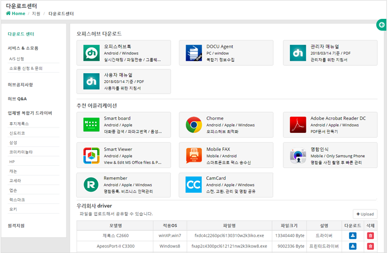Open the Chorme browser icon
This screenshot has height=253, width=388.
tap(194, 125)
